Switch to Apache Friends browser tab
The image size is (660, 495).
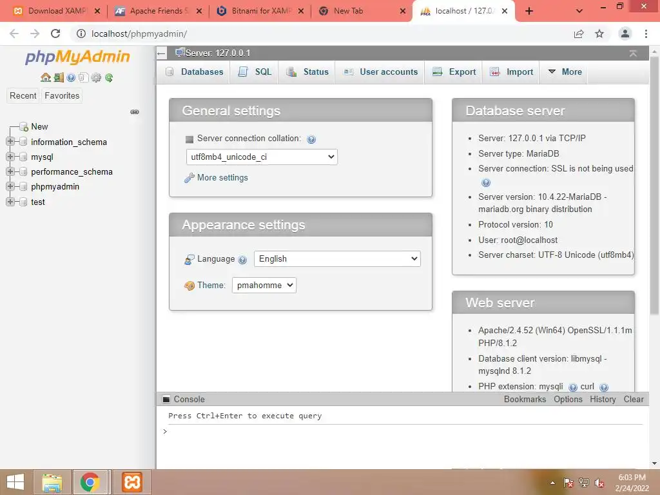coord(158,11)
